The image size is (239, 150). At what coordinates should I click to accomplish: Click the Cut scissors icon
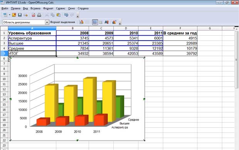pos(47,15)
